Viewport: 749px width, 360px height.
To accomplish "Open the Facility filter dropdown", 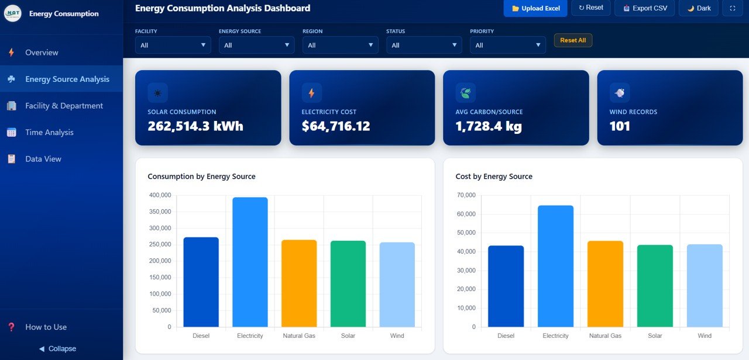I will point(173,45).
